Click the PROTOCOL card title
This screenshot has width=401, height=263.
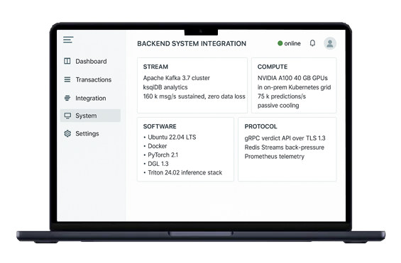(x=260, y=126)
